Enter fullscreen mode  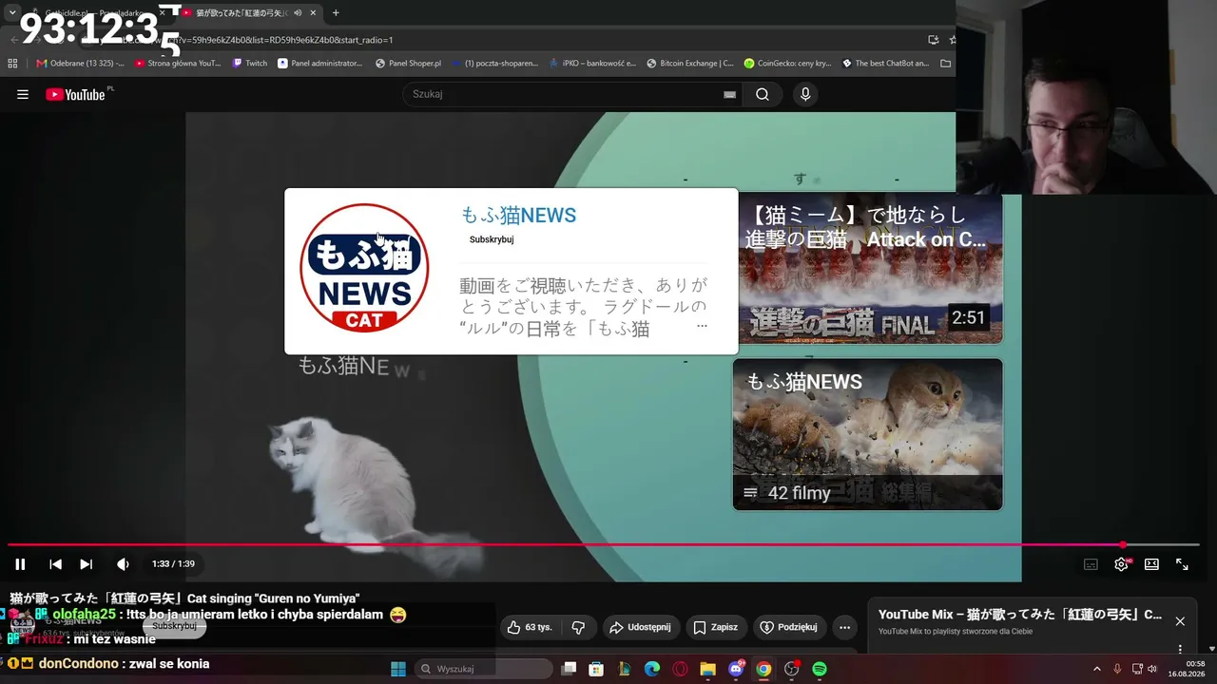pyautogui.click(x=1182, y=564)
